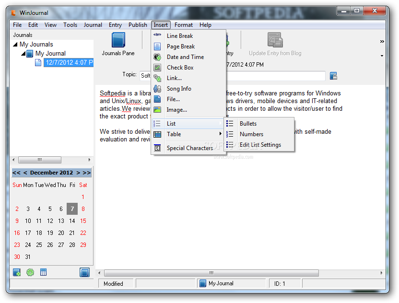Image resolution: width=399 pixels, height=303 pixels.
Task: Open the Help menu
Action: tap(205, 25)
